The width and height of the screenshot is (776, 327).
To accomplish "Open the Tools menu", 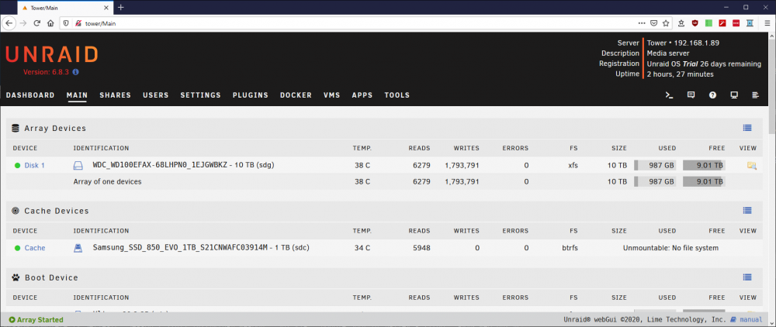I will tap(397, 95).
